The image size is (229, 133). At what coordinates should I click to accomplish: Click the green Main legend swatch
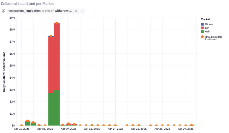pos(202,31)
